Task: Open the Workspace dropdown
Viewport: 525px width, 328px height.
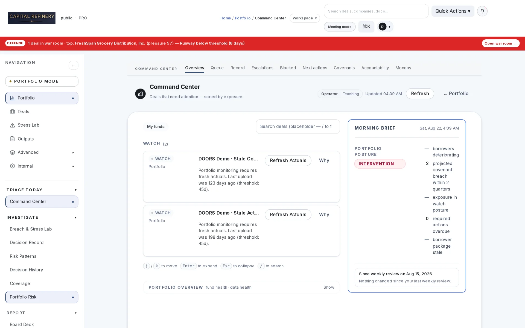Action: point(305,18)
